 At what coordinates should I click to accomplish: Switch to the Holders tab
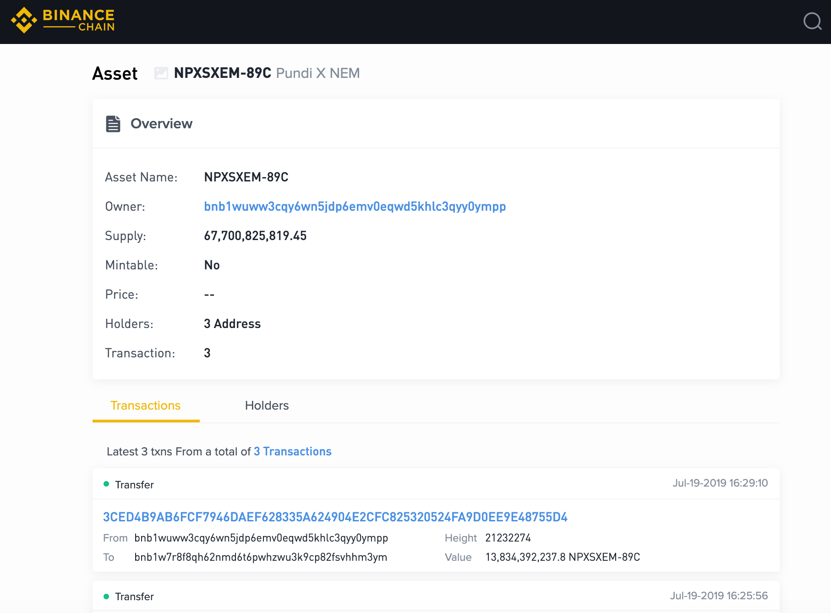click(267, 405)
